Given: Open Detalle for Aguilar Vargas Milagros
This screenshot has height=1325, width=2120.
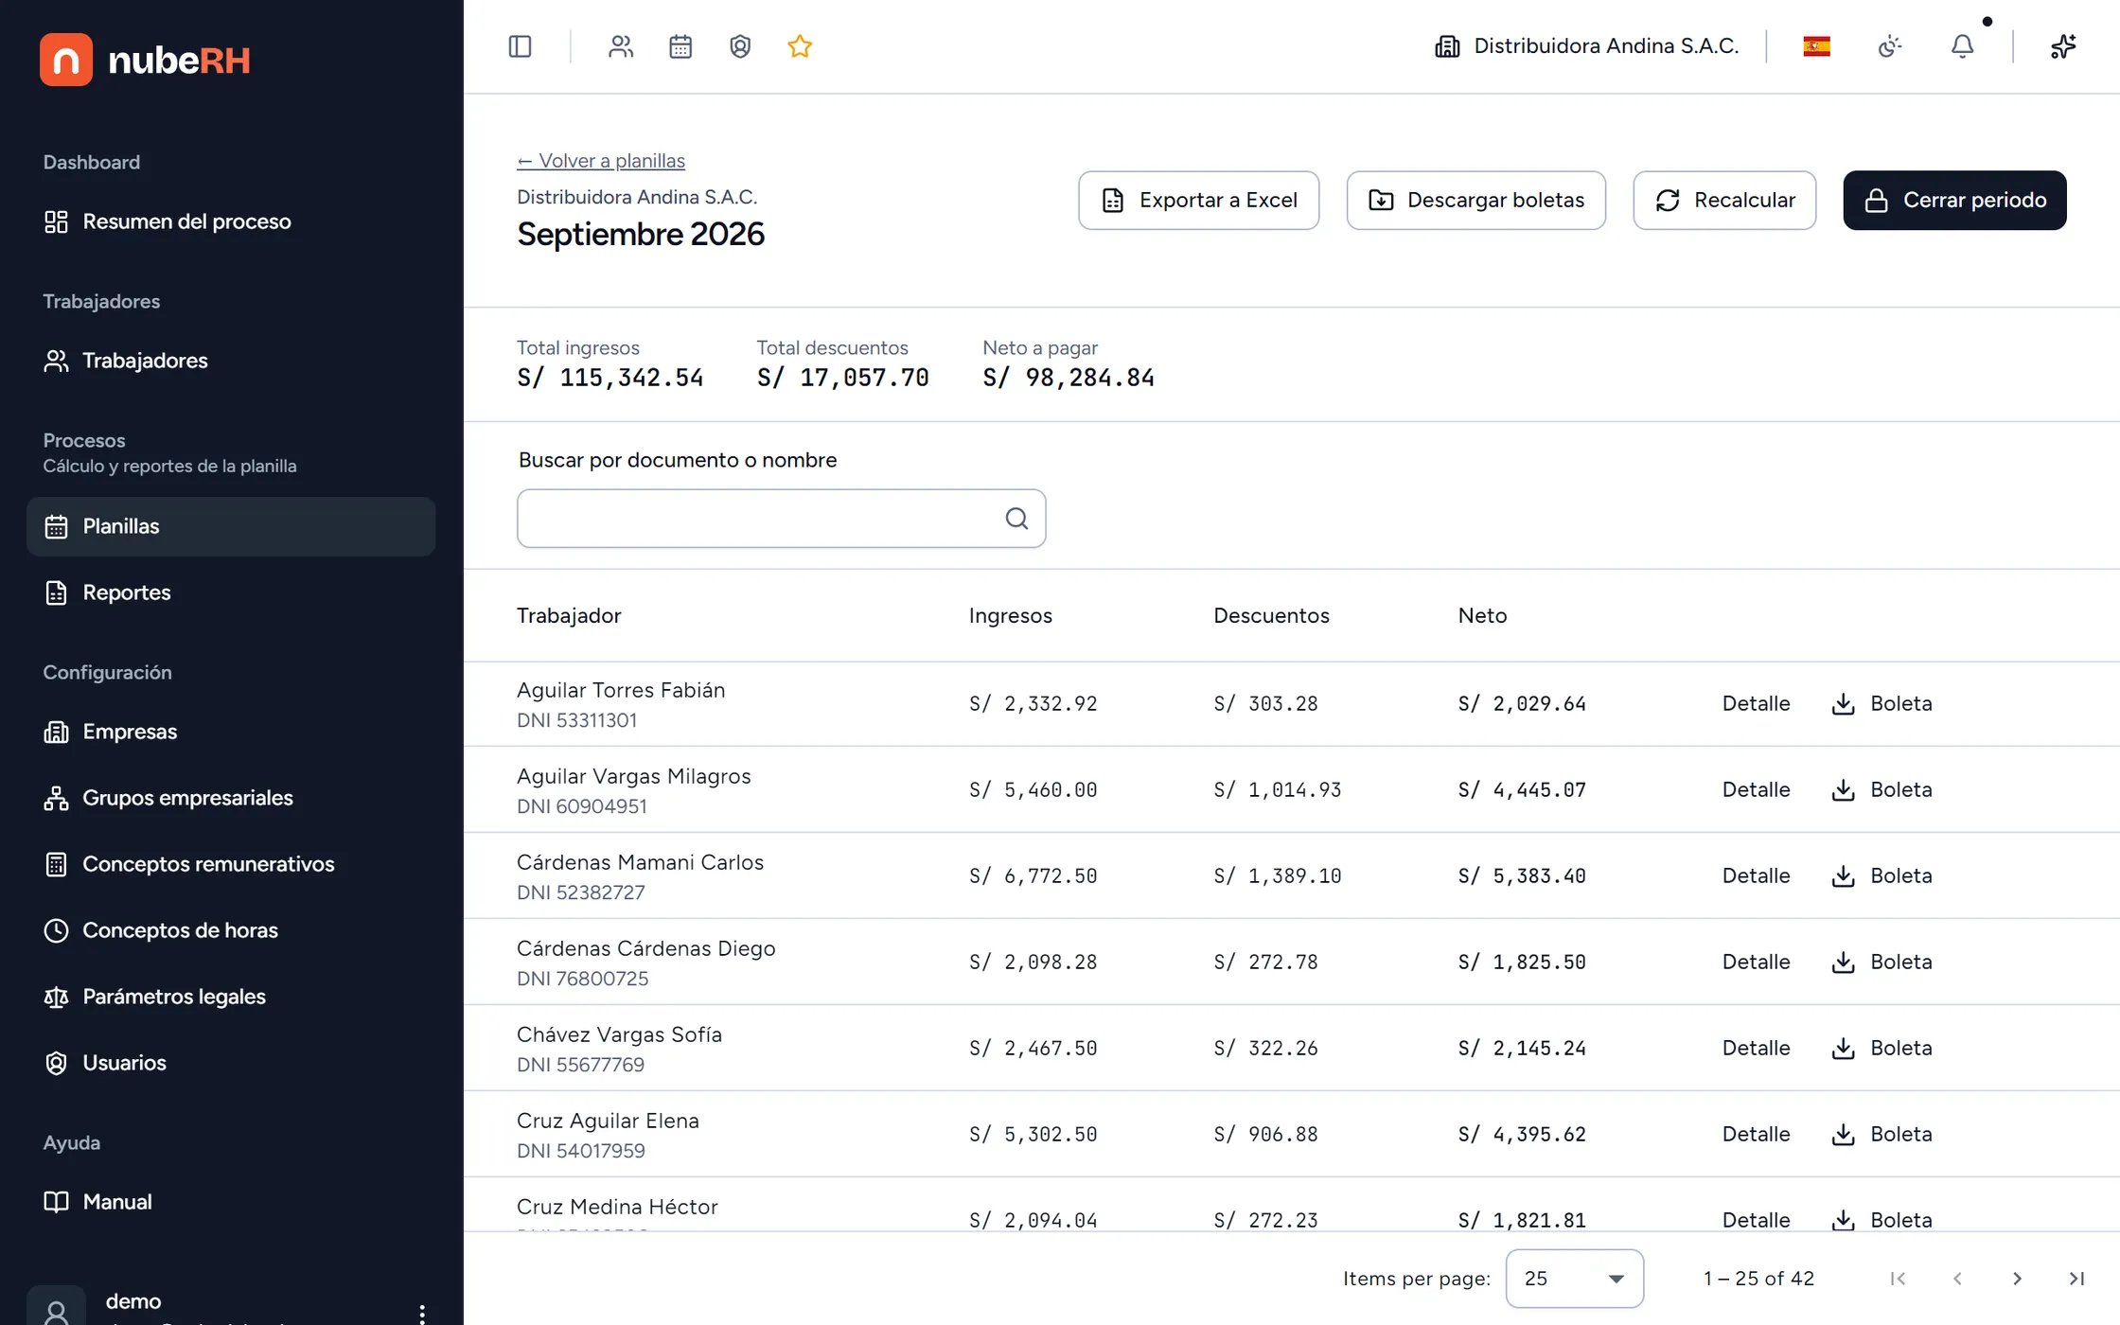Looking at the screenshot, I should pyautogui.click(x=1756, y=789).
